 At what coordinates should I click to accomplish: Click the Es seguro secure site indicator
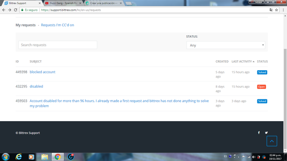click(x=30, y=10)
